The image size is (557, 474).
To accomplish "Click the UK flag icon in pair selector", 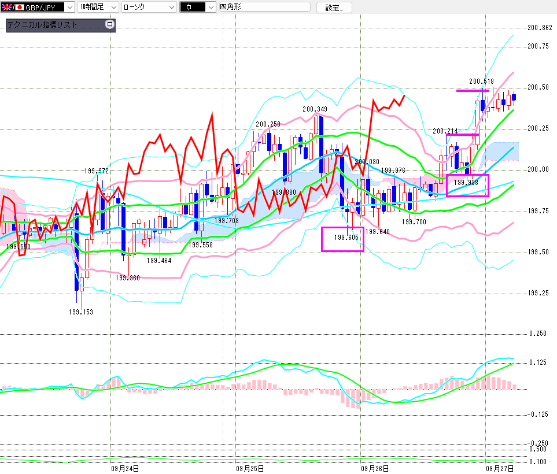I will click(6, 8).
